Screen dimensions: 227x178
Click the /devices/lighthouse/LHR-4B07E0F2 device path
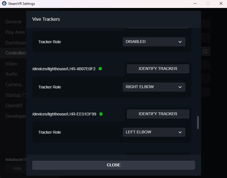point(64,69)
